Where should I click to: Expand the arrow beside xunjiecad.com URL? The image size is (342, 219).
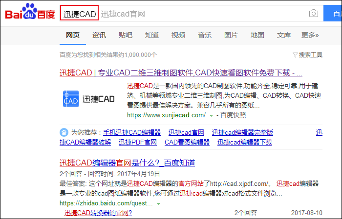coord(211,116)
